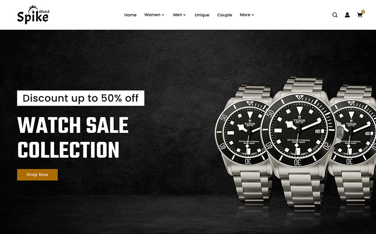Viewport: 376px width, 234px height.
Task: Click the Shop Now button
Action: tap(37, 175)
